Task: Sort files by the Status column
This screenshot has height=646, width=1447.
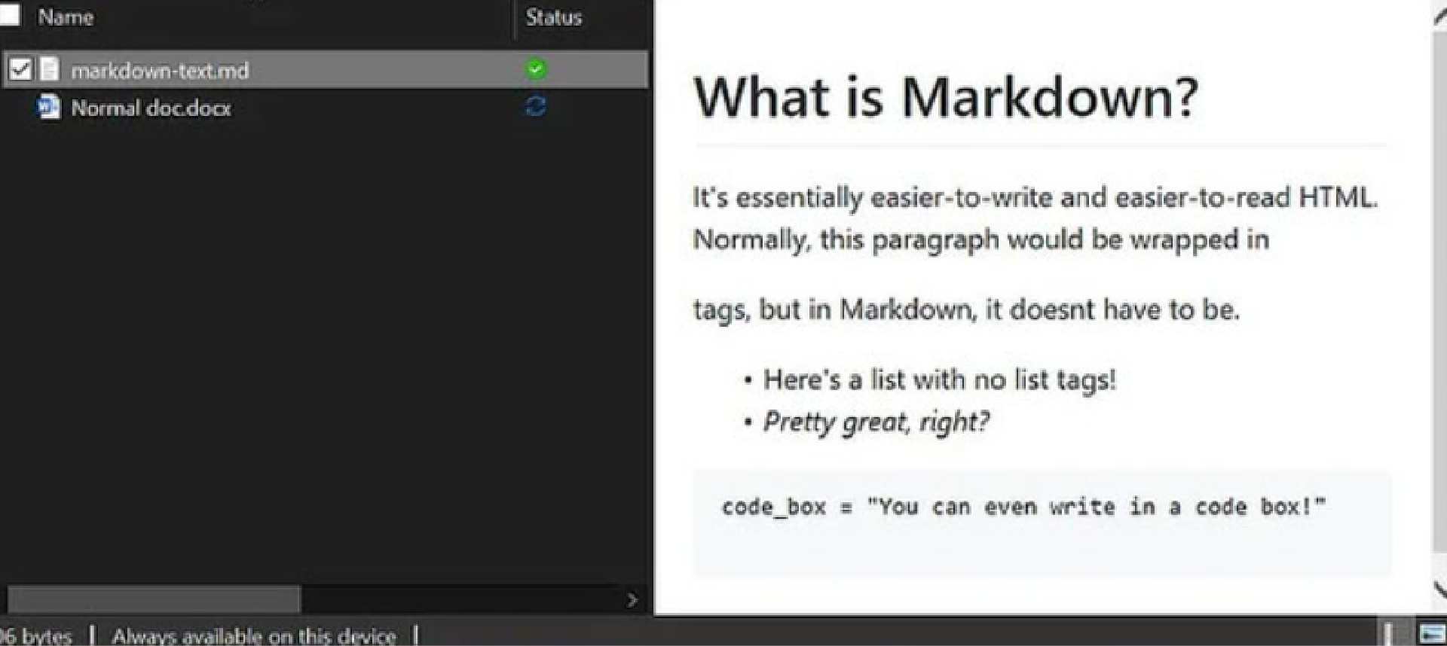Action: click(x=554, y=17)
